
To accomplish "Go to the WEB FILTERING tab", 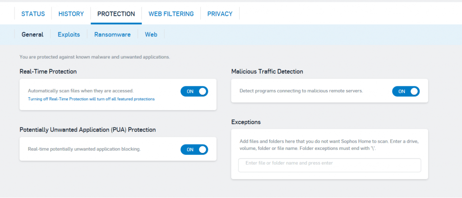I will (x=171, y=14).
